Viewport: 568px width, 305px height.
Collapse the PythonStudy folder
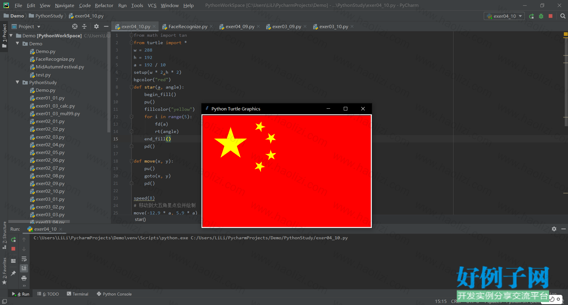click(x=17, y=82)
